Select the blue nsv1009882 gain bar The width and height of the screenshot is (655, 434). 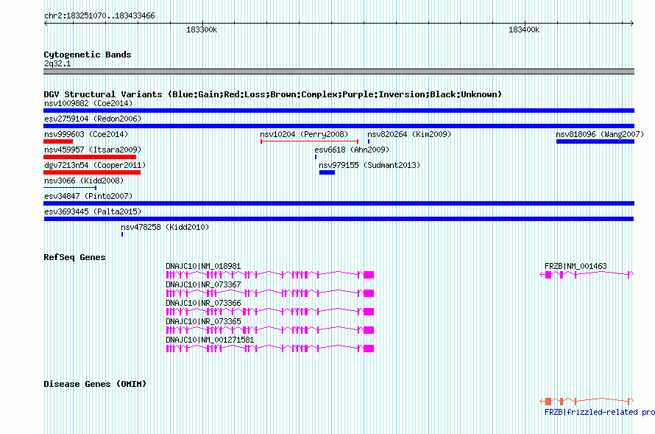(x=339, y=111)
